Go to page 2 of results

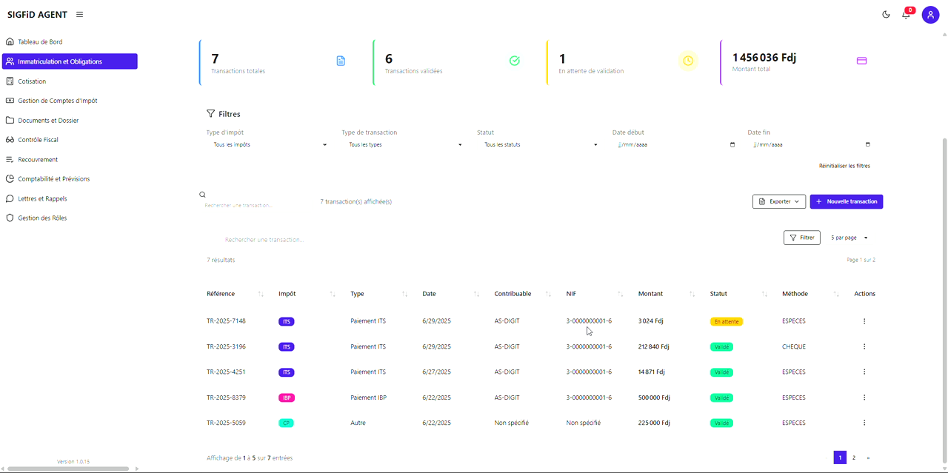click(854, 458)
